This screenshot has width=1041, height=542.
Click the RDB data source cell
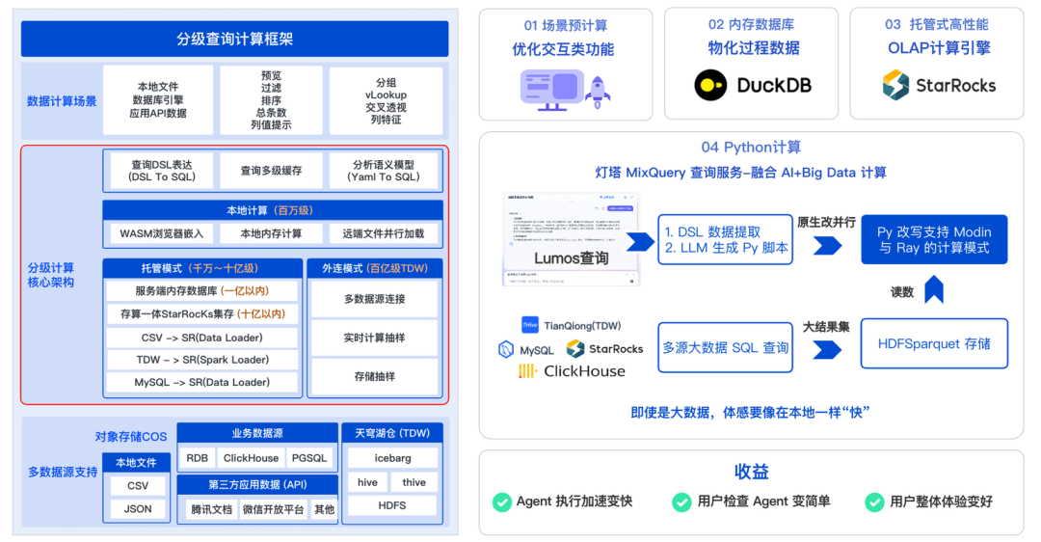198,458
